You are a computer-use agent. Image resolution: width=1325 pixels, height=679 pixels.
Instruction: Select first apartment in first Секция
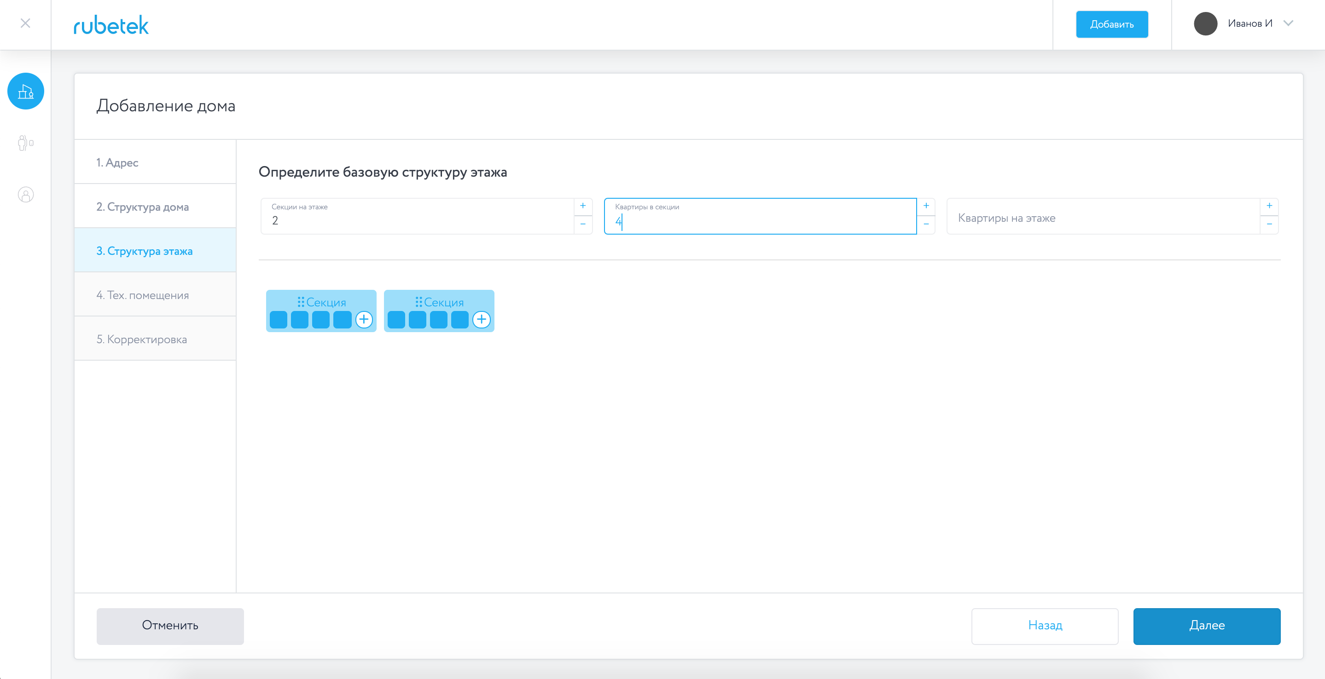278,320
